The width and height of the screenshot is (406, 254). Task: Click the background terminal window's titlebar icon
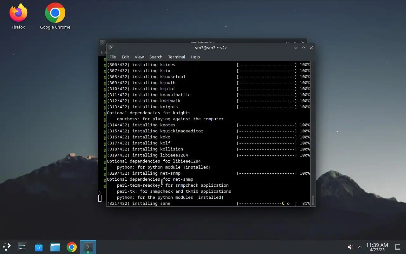tap(102, 43)
